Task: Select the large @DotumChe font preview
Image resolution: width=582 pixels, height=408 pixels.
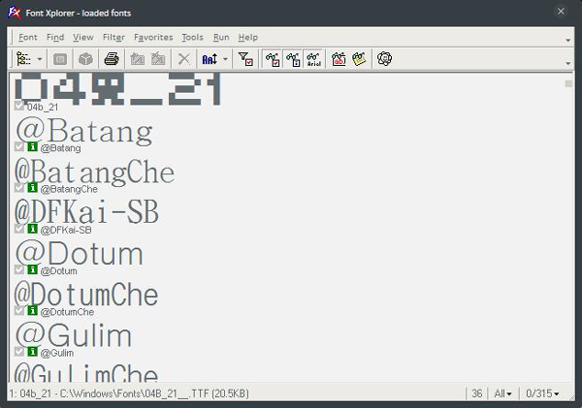Action: coord(86,295)
